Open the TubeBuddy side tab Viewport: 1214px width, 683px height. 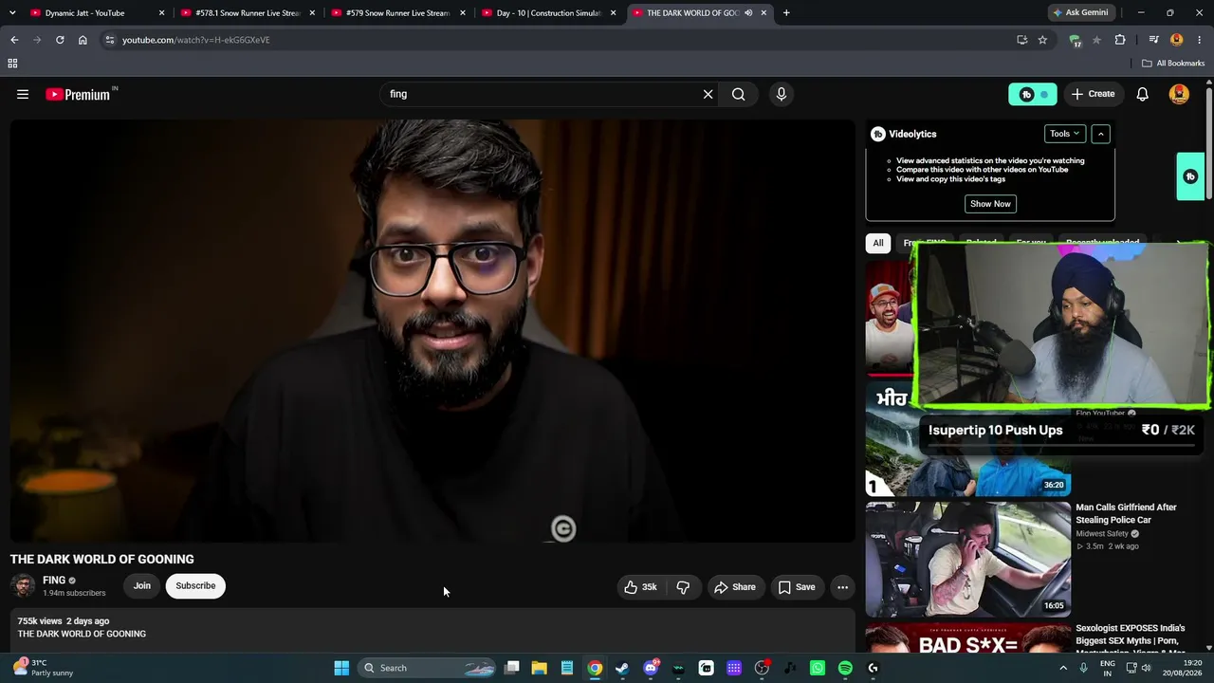[1190, 176]
